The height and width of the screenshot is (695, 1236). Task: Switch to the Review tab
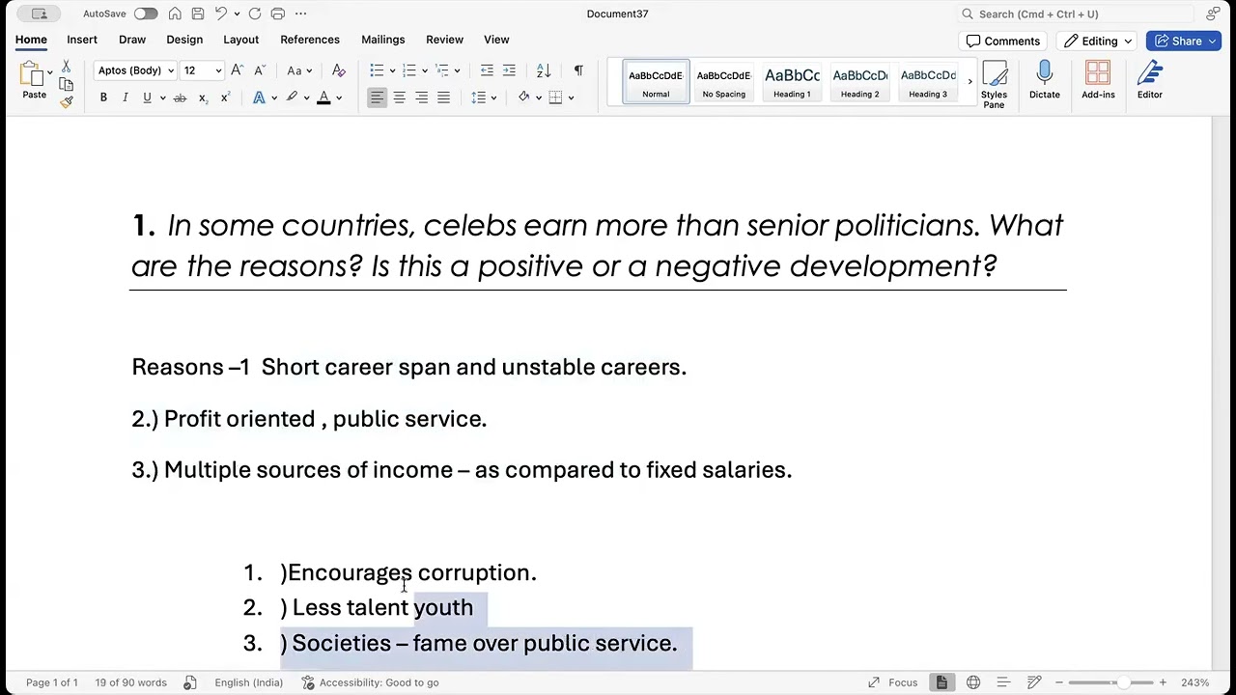click(444, 40)
